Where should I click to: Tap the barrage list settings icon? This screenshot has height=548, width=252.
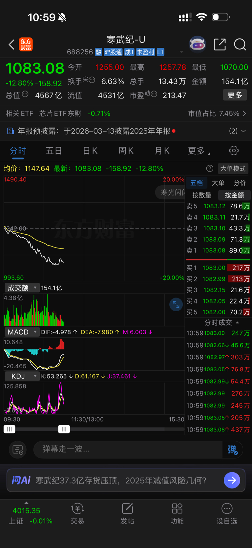(x=18, y=450)
